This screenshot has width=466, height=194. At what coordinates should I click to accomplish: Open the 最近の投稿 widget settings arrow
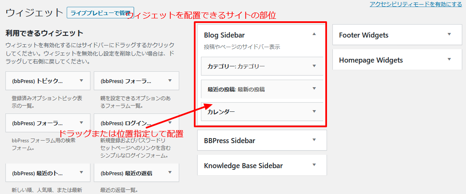(314, 88)
